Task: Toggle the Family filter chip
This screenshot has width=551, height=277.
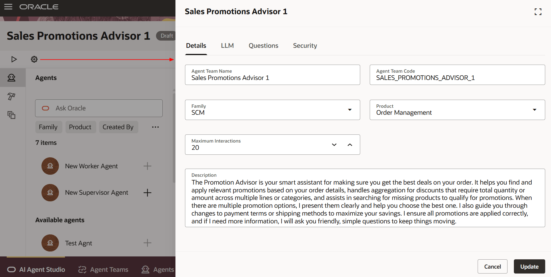Action: point(48,127)
